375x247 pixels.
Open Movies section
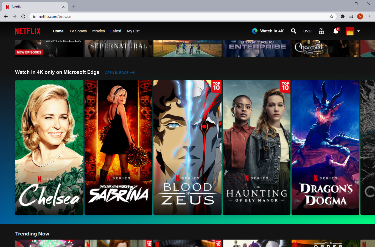pyautogui.click(x=99, y=31)
